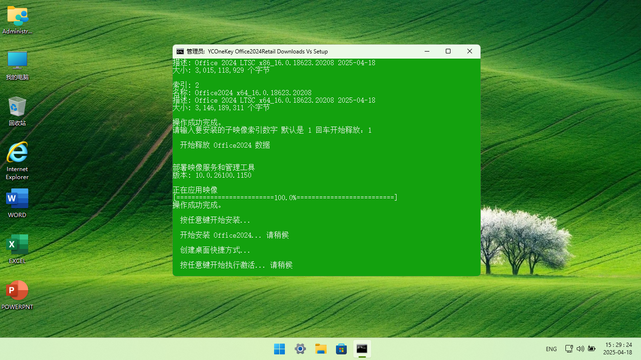Click text 名称: Office2024 x64_16.0.18623.20208

[242, 93]
